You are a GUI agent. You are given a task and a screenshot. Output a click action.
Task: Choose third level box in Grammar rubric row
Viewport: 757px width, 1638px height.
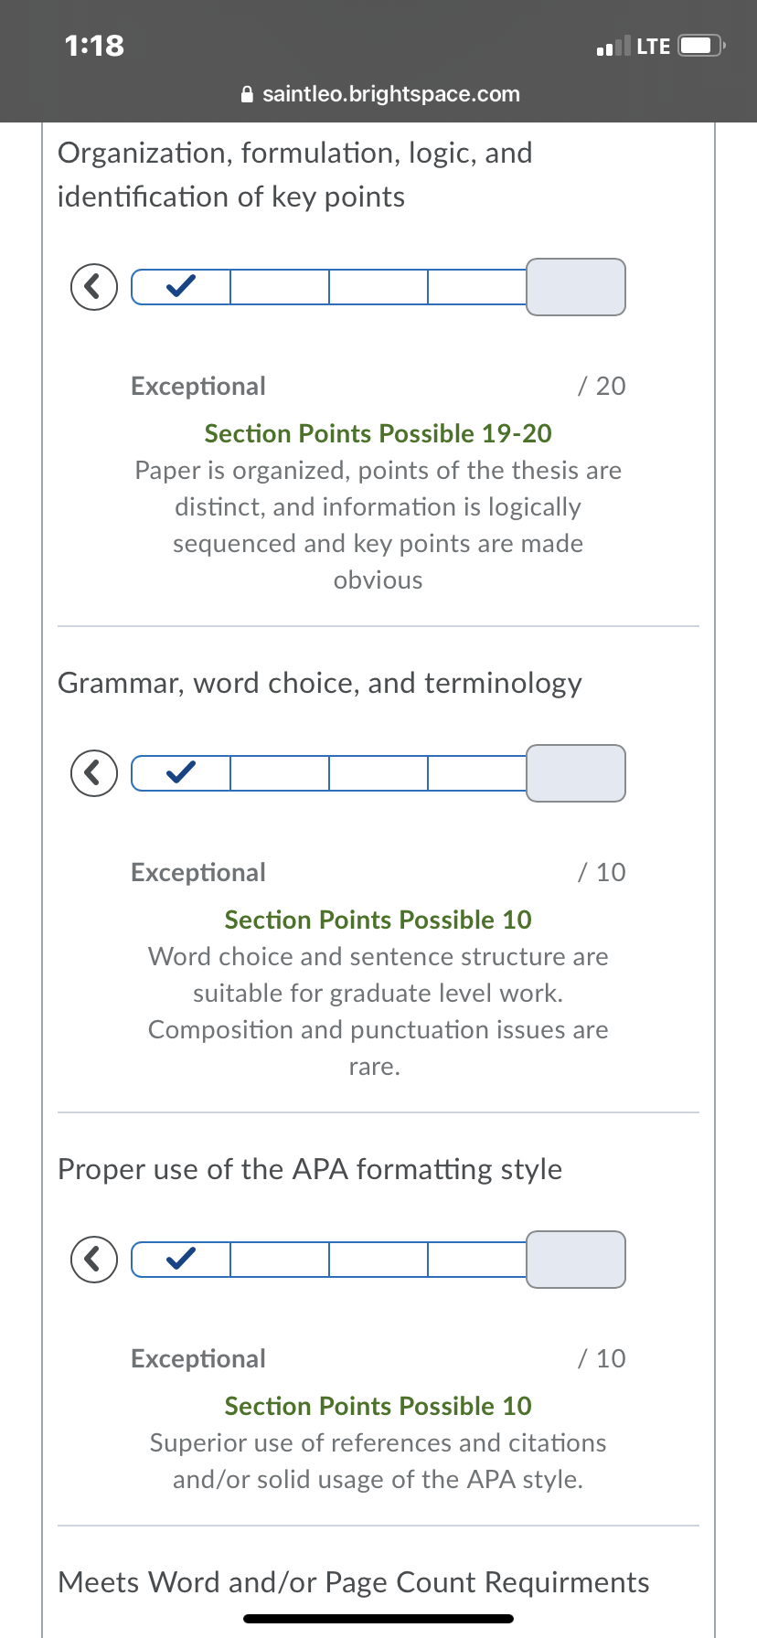[x=378, y=773]
